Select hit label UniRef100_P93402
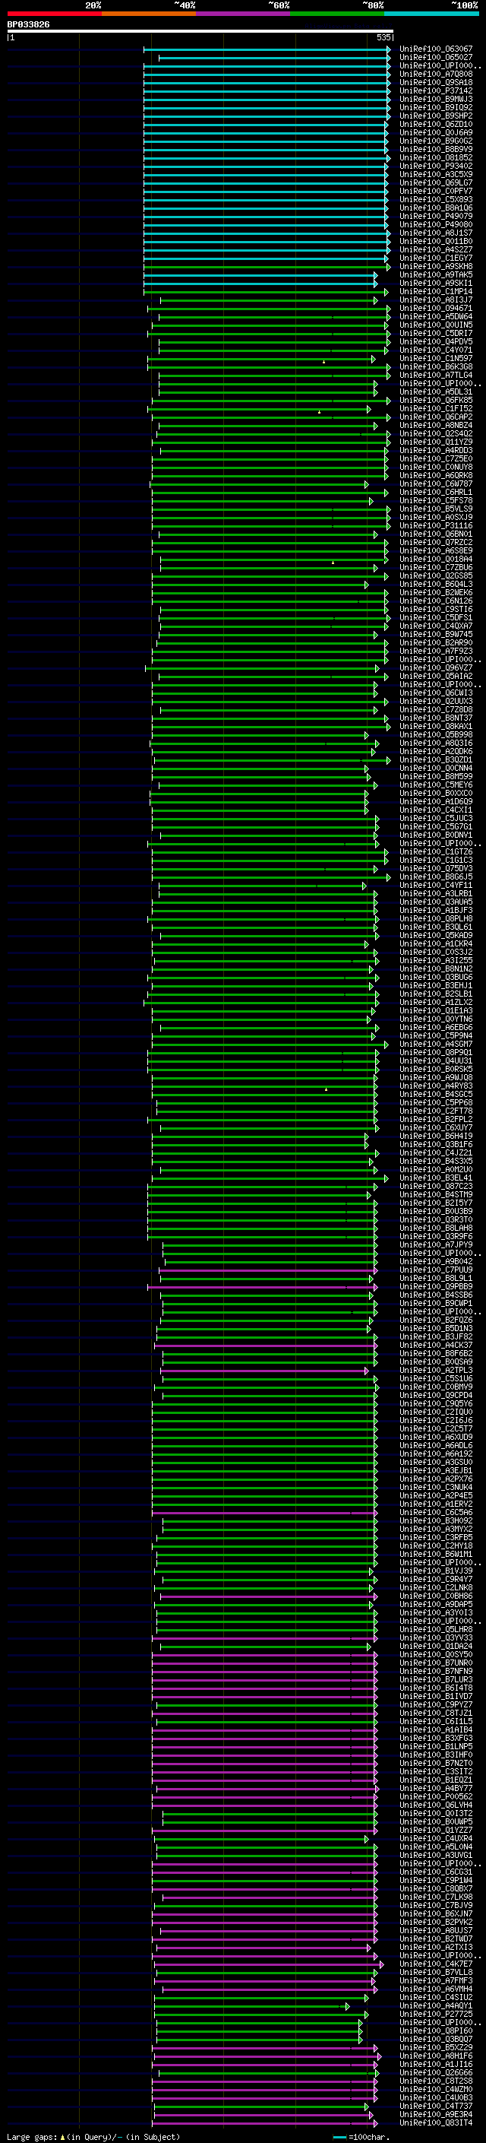The image size is (486, 2143). (x=436, y=166)
